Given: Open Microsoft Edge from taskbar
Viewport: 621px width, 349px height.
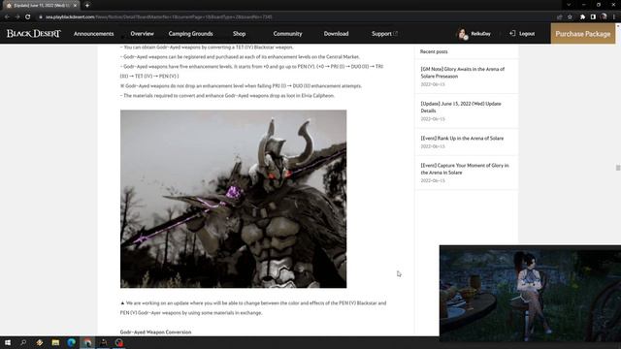Looking at the screenshot, I should coord(71,342).
